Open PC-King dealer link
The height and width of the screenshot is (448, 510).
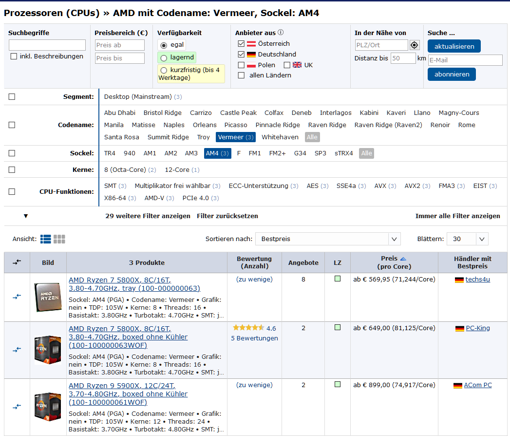[478, 328]
